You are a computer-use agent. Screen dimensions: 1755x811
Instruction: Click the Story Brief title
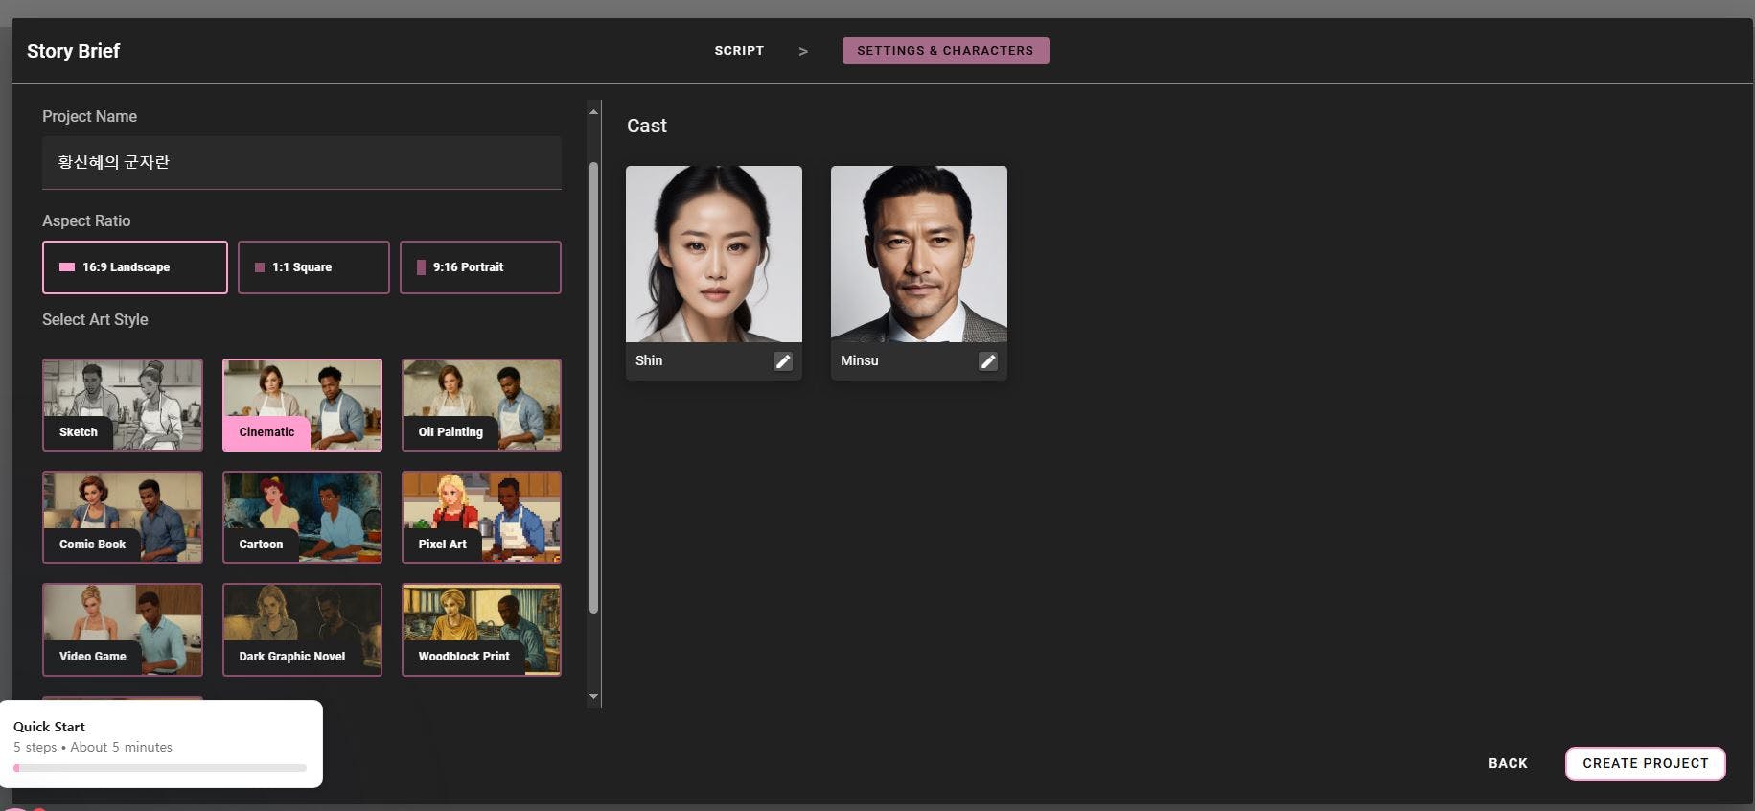pos(73,51)
